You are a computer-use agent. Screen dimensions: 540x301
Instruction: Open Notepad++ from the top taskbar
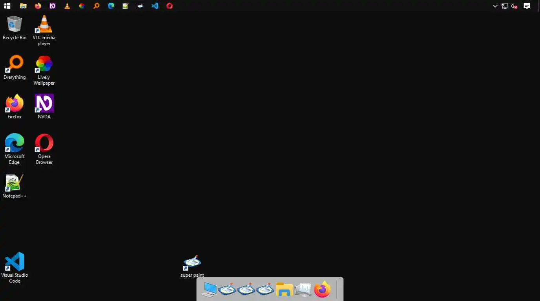click(126, 6)
